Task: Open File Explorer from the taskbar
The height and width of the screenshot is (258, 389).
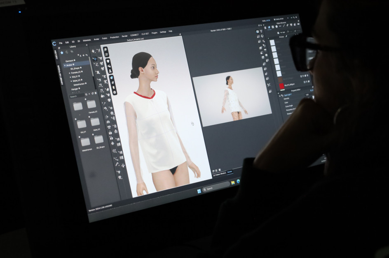Action: click(x=233, y=183)
